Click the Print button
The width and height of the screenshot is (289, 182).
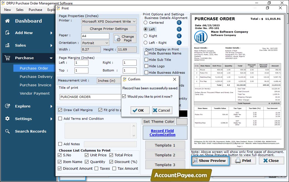coord(243,161)
